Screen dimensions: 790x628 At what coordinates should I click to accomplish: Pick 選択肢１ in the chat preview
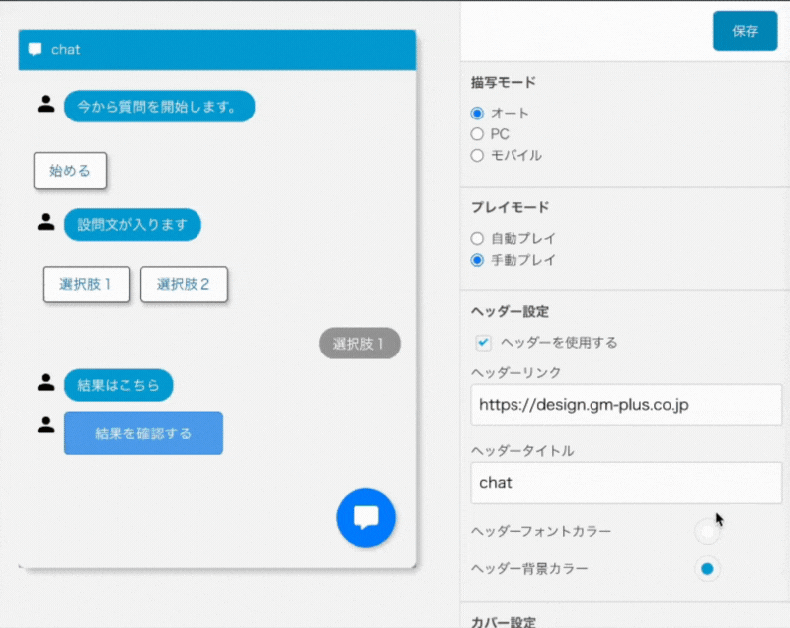coord(87,284)
